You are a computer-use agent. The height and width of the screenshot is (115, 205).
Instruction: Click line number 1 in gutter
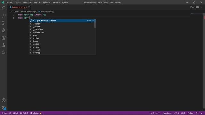pyautogui.click(x=13, y=15)
